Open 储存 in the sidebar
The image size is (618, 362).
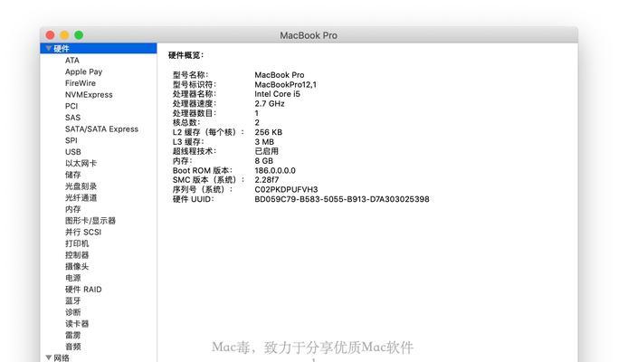pyautogui.click(x=73, y=175)
